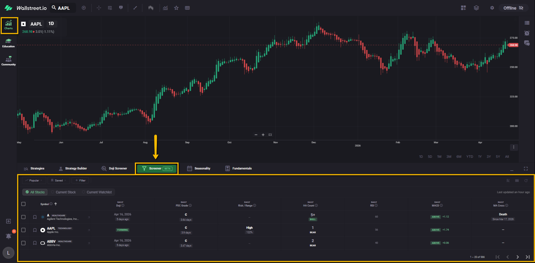The image size is (535, 263).
Task: Click the candlestick chart type icon
Action: tap(151, 8)
